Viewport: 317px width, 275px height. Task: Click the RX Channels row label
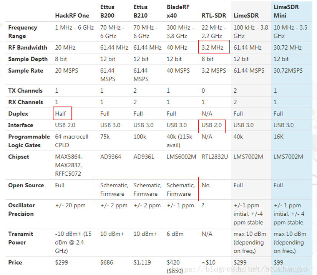(26, 102)
